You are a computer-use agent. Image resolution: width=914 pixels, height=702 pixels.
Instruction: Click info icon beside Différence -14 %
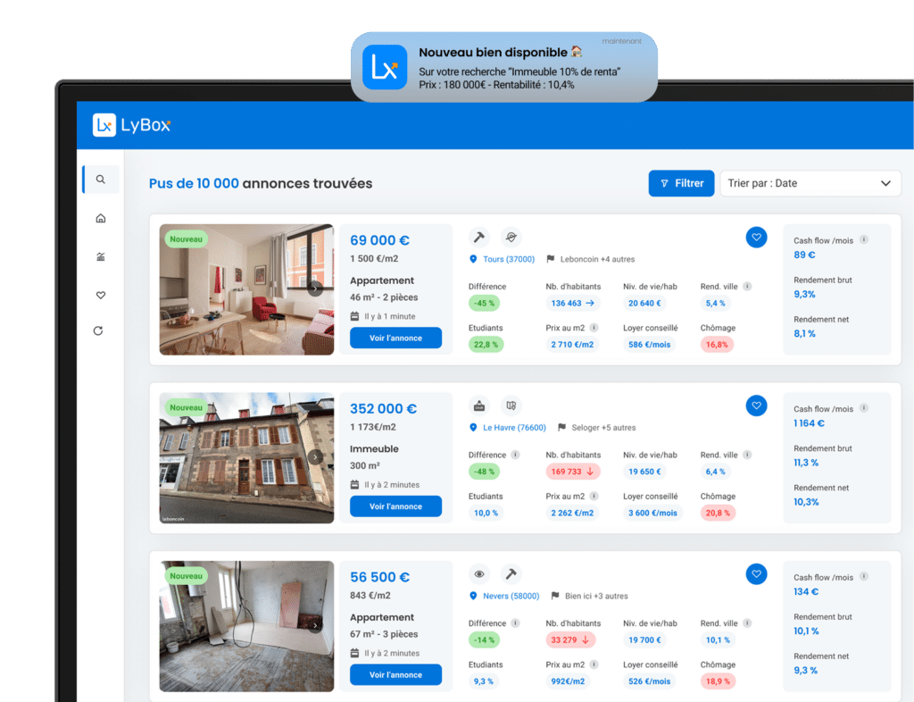(x=515, y=623)
